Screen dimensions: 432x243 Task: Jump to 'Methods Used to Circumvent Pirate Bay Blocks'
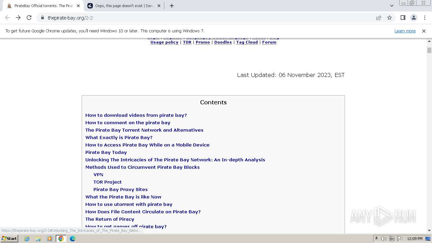(x=142, y=167)
